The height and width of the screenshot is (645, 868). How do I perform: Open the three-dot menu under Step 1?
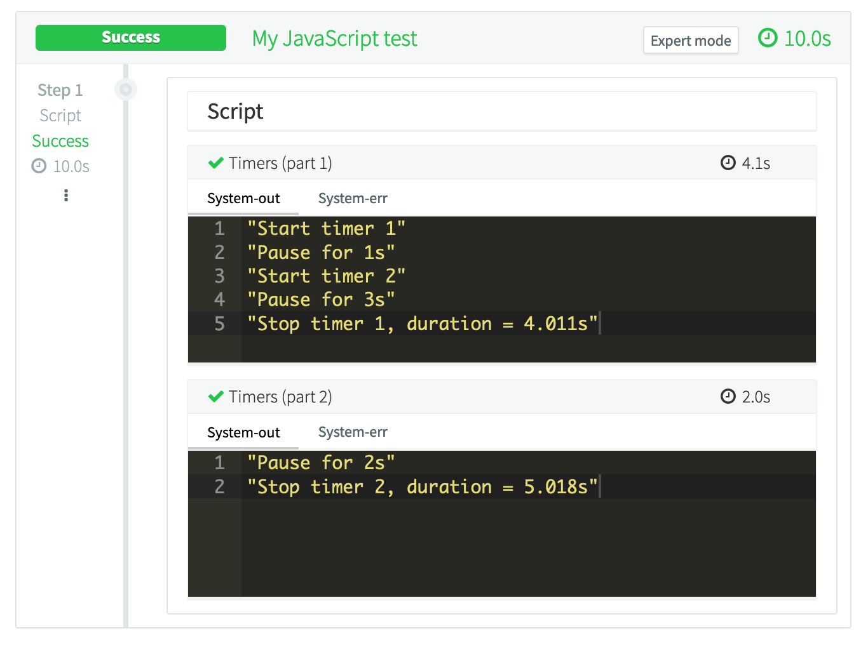(x=66, y=196)
